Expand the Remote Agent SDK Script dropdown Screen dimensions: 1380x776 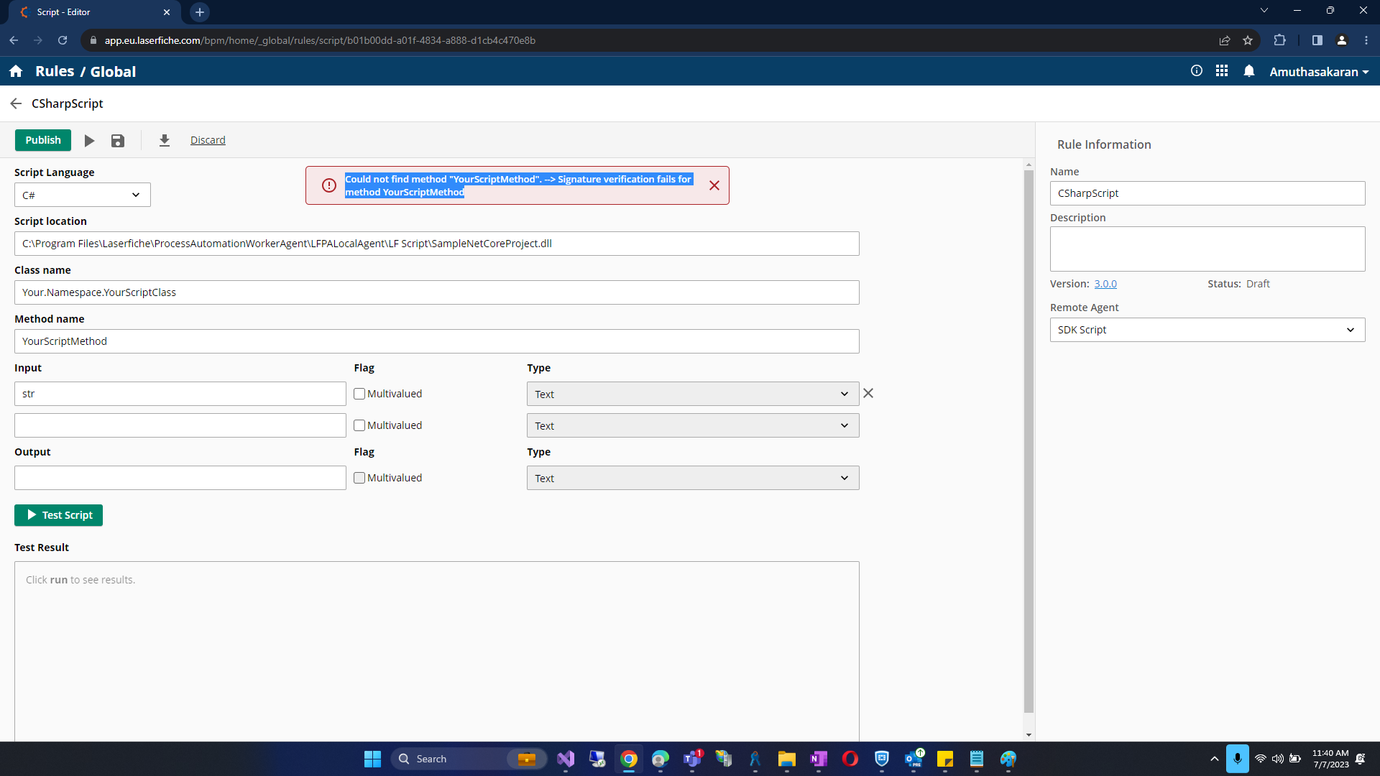click(1207, 330)
